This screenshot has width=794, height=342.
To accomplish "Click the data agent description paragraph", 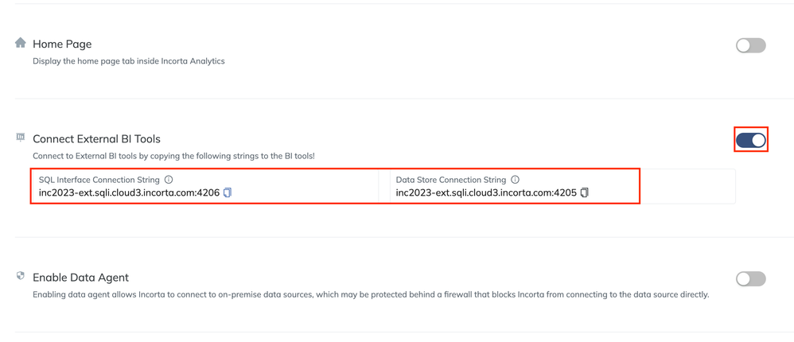I will [x=370, y=294].
